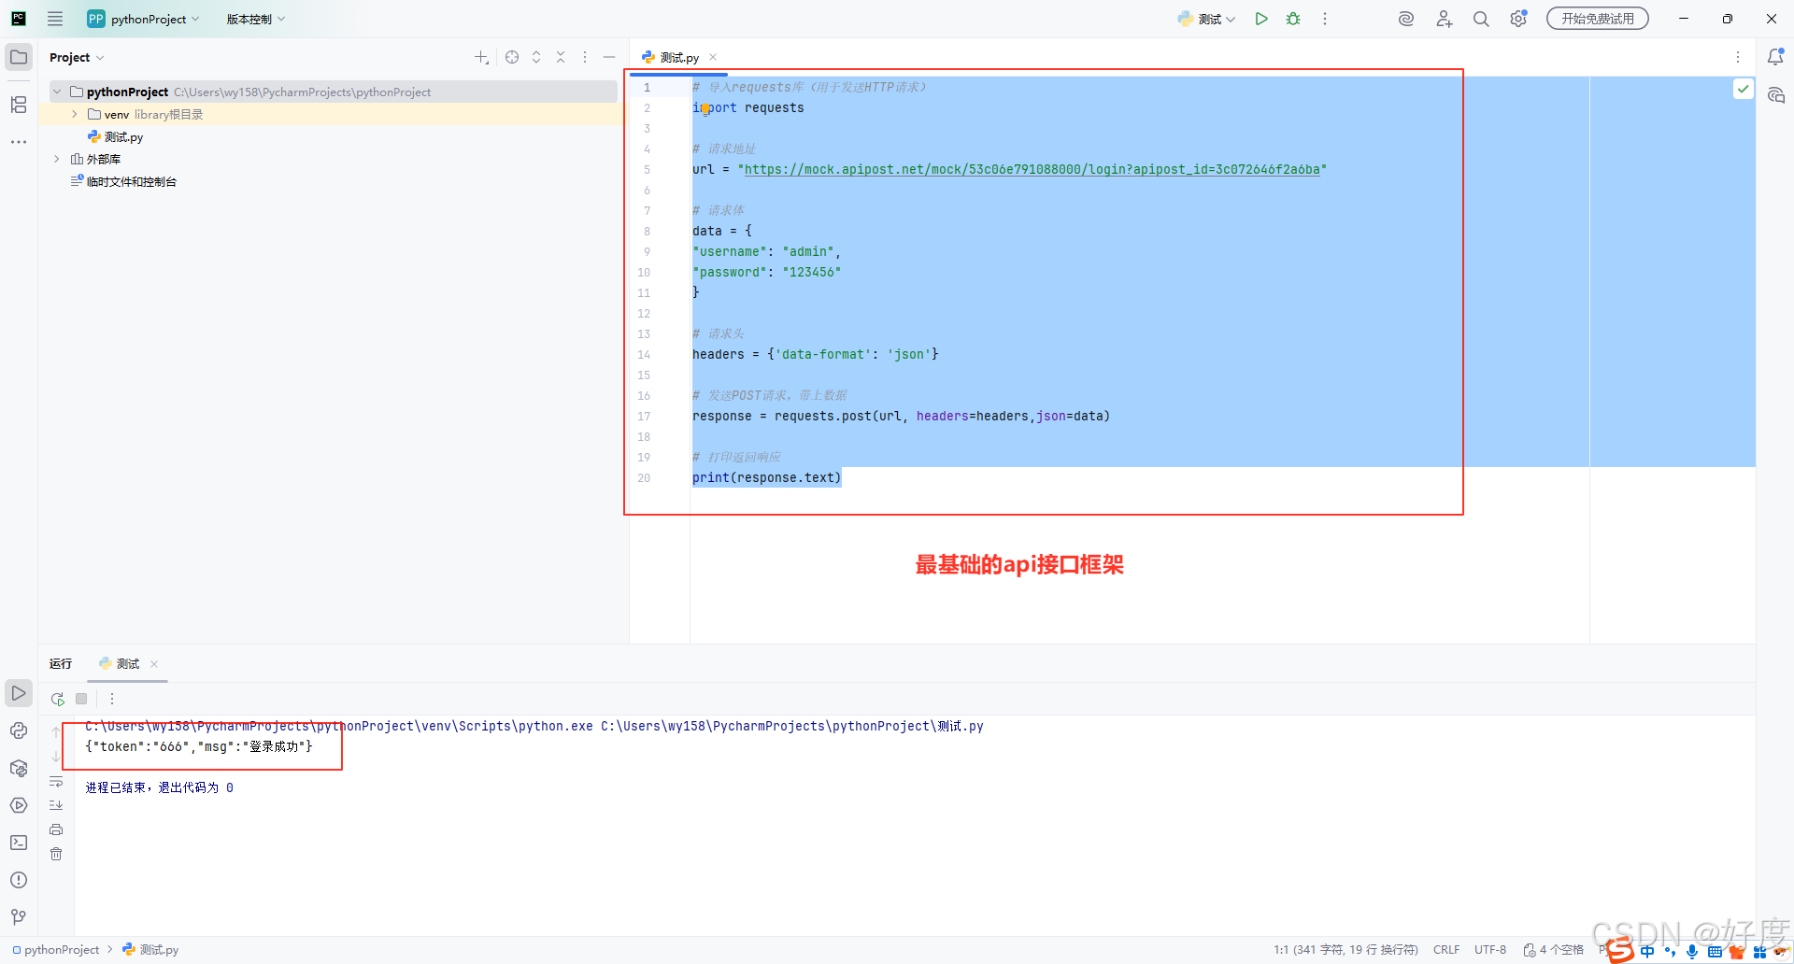
Task: Close the 测试.py editor tab
Action: pyautogui.click(x=713, y=57)
